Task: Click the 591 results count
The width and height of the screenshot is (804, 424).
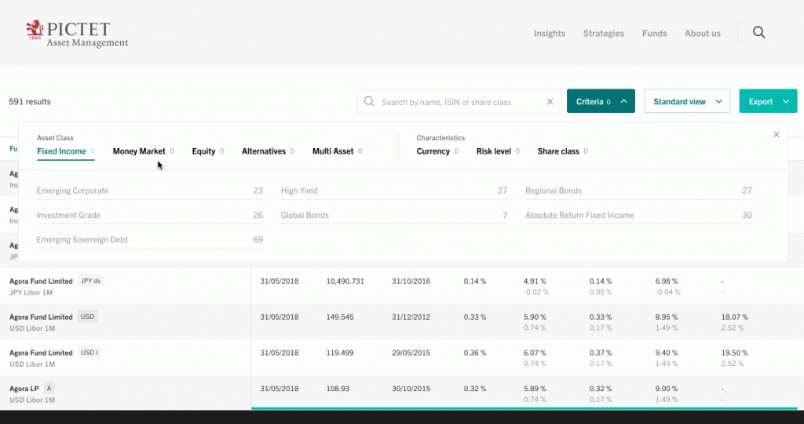Action: [30, 101]
